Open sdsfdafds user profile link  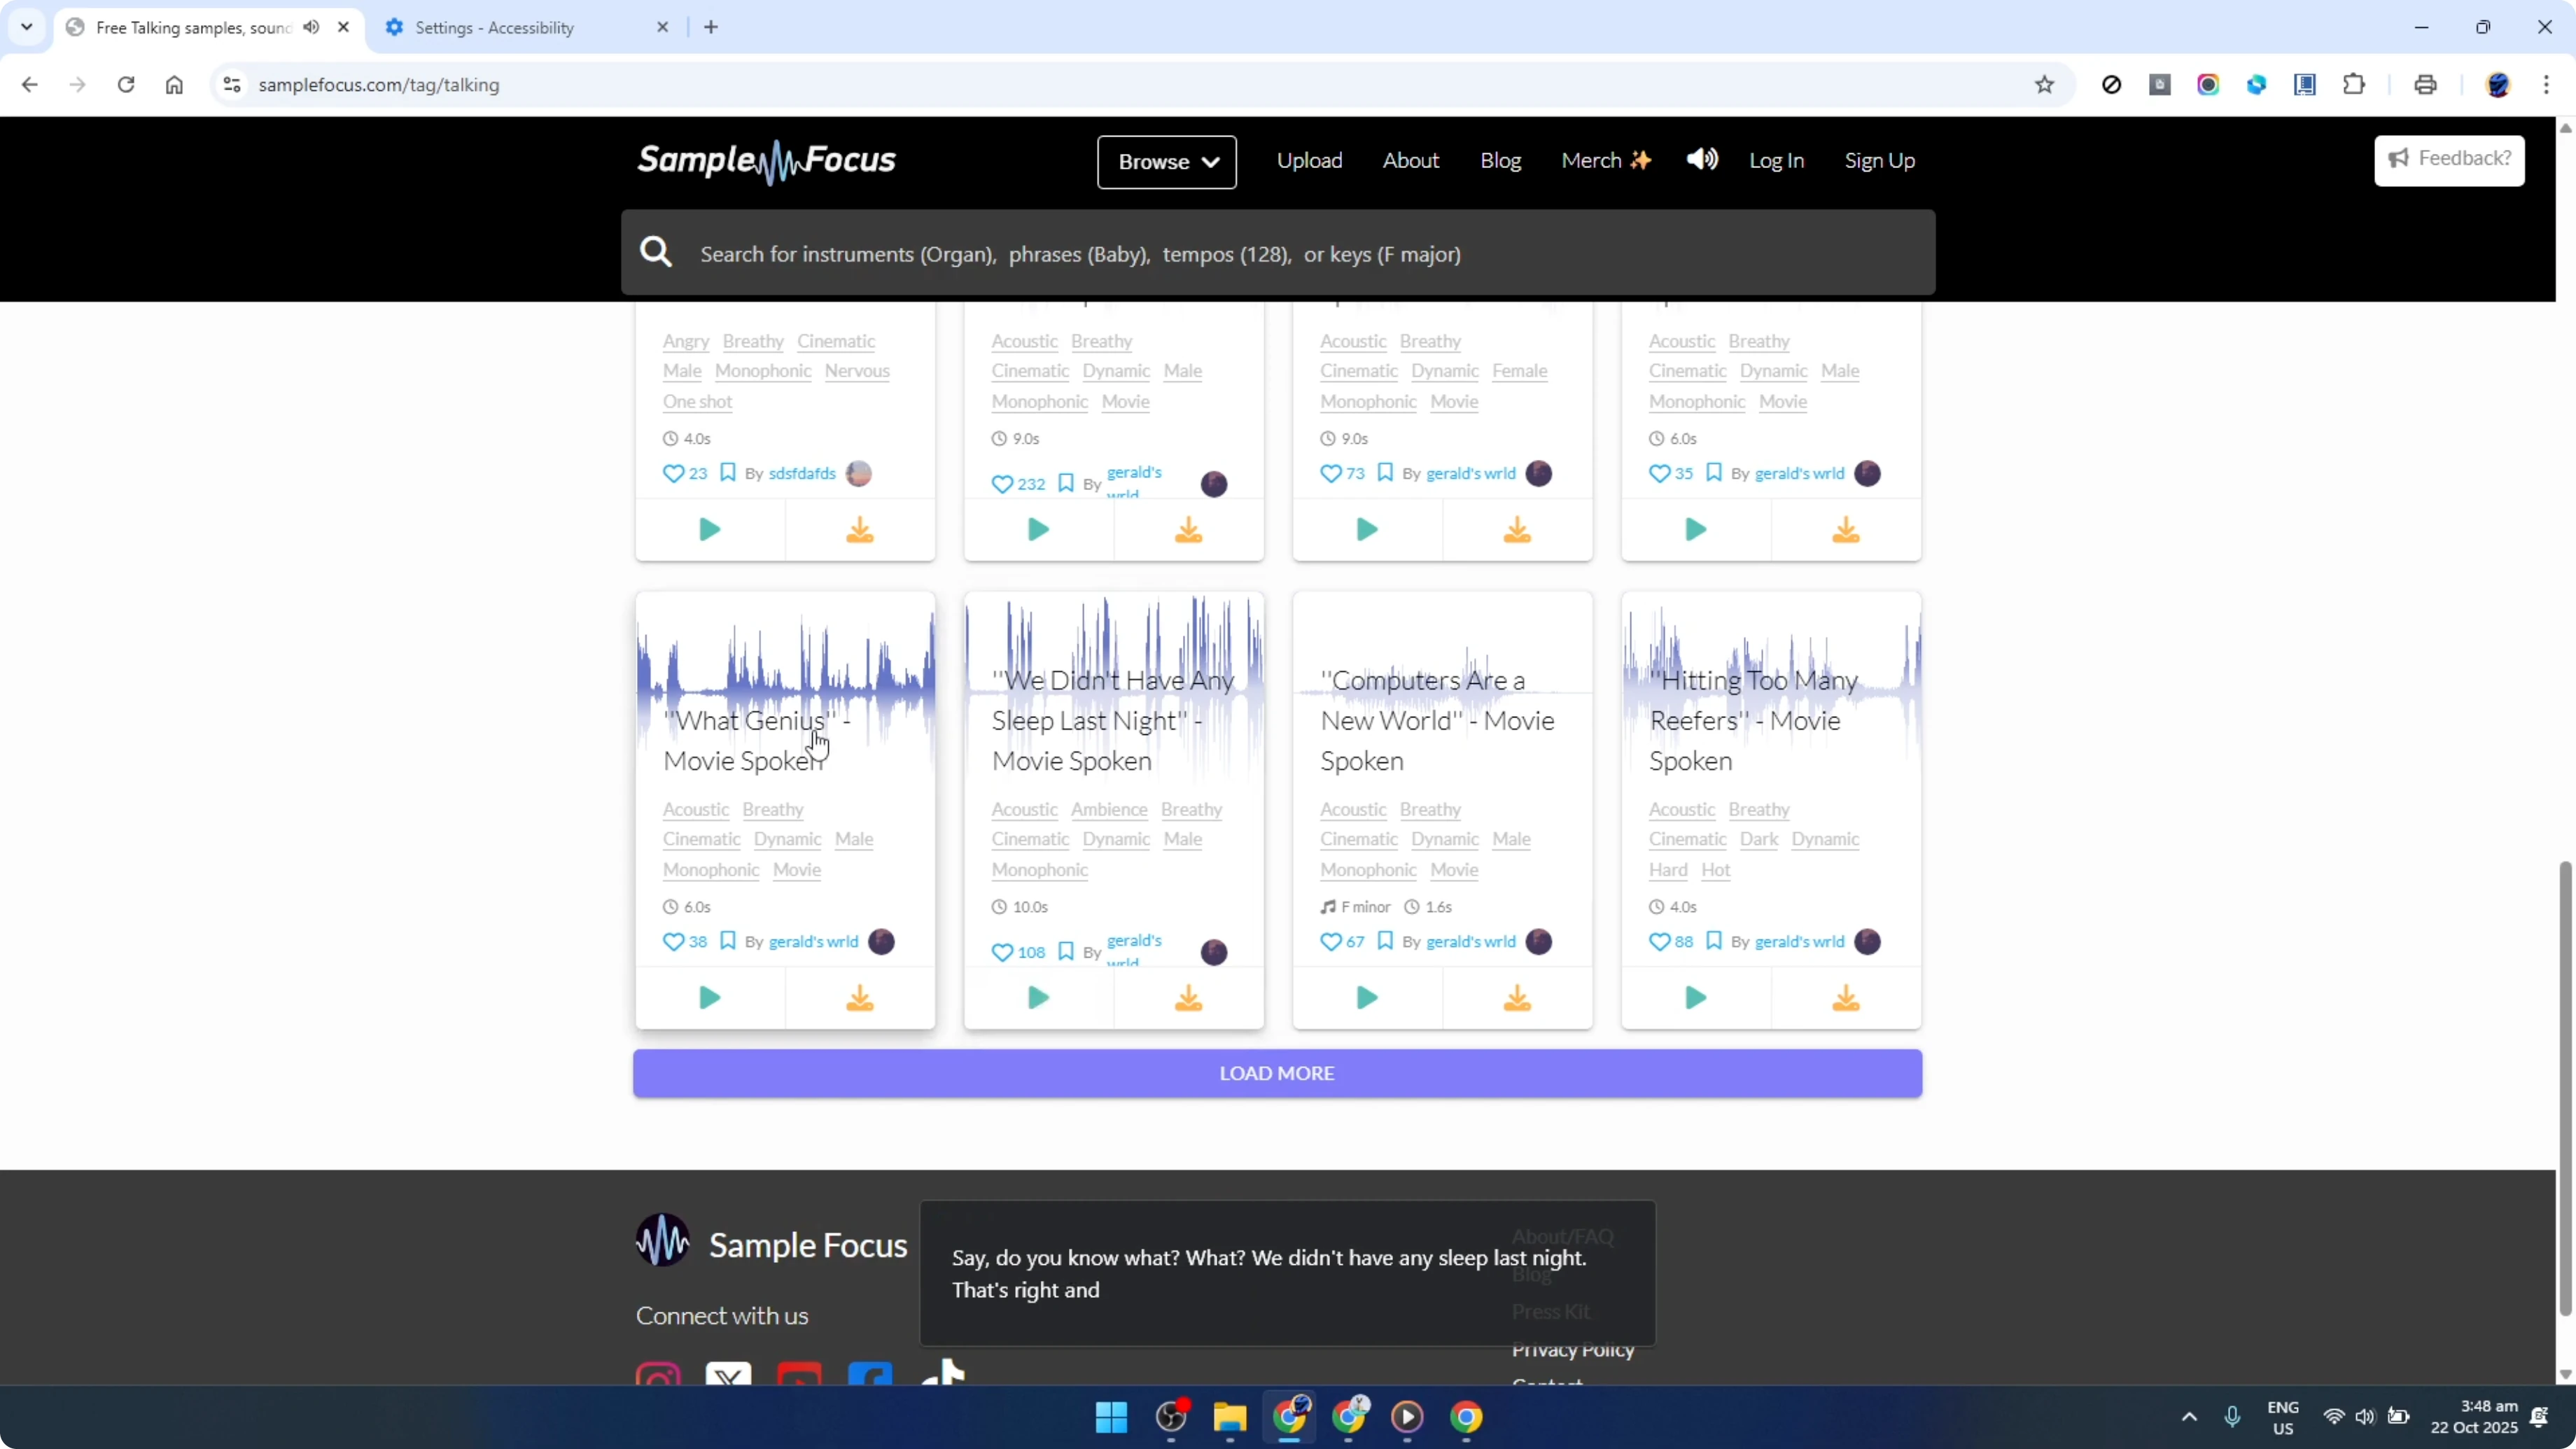tap(802, 474)
